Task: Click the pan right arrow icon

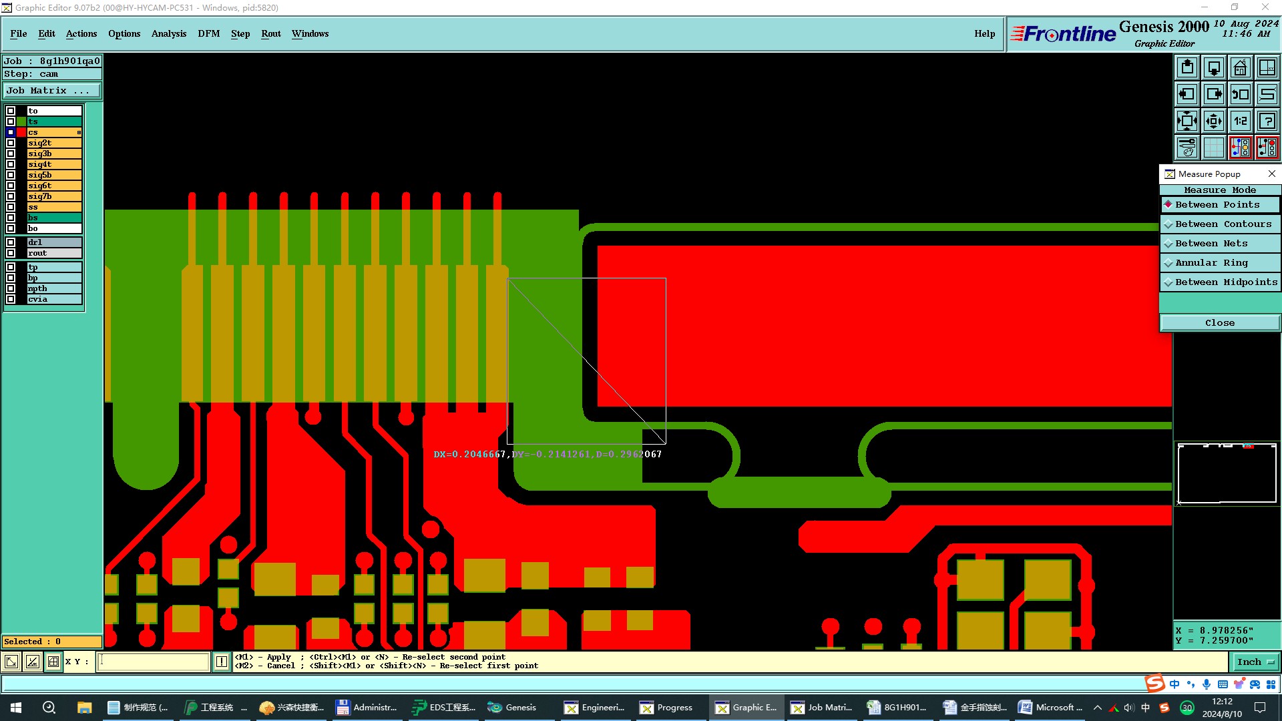Action: [x=1214, y=94]
